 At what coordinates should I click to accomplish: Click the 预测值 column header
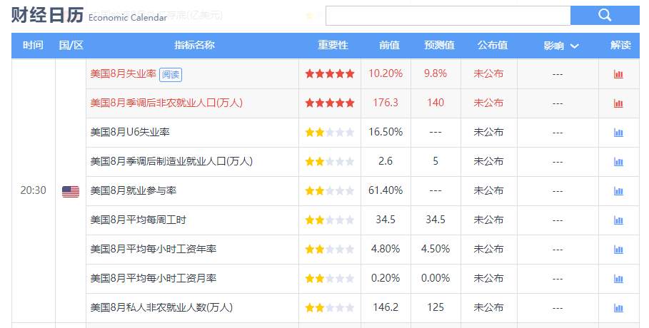(439, 45)
